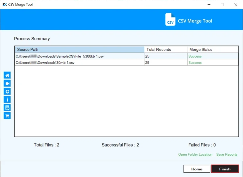Click Success status of 30mb 1.csv
The width and height of the screenshot is (243, 177).
tap(195, 63)
